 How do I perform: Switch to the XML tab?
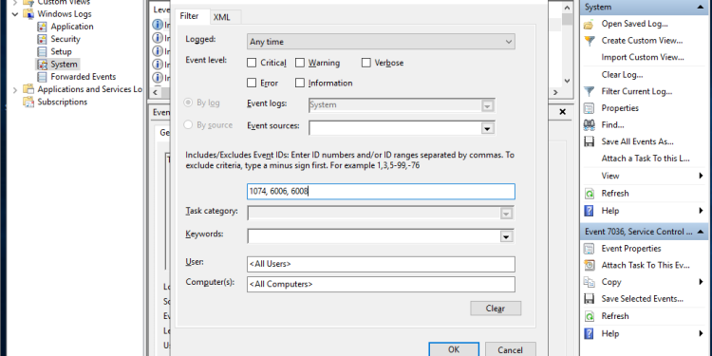[x=221, y=17]
